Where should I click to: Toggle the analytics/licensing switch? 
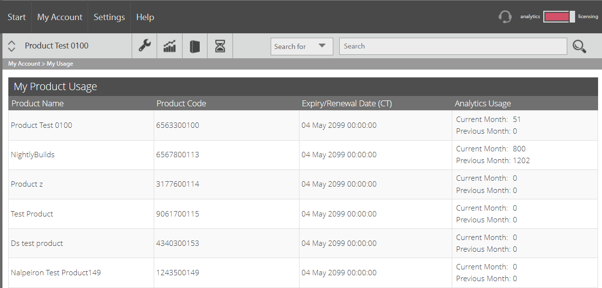559,17
